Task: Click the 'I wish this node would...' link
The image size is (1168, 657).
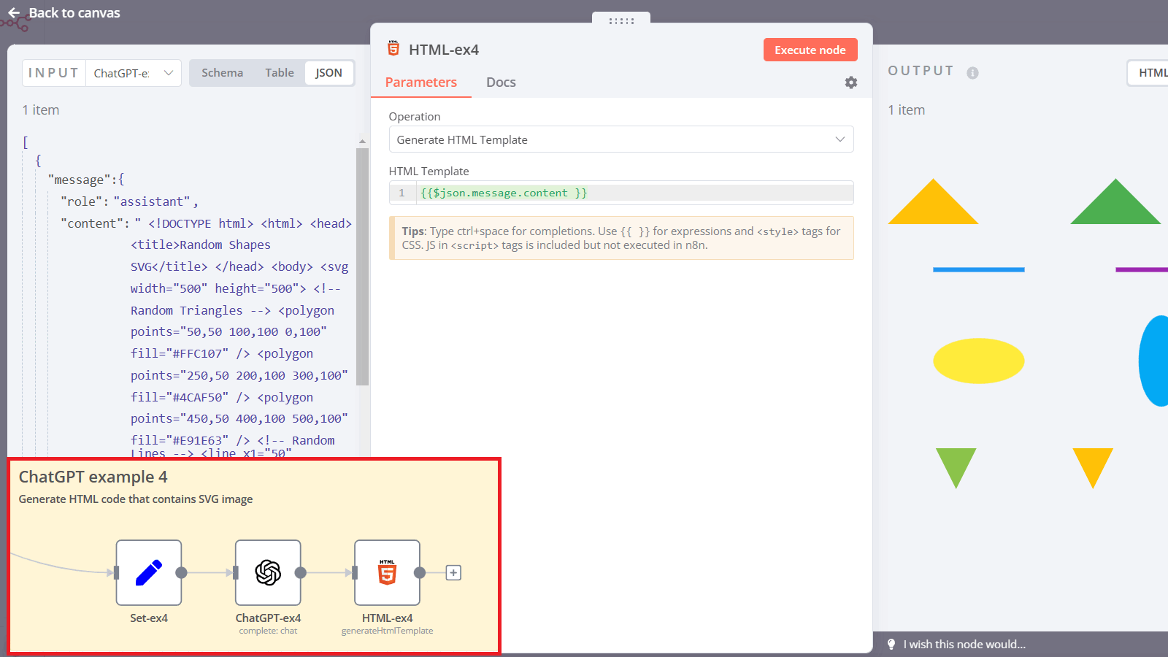Action: coord(964,645)
